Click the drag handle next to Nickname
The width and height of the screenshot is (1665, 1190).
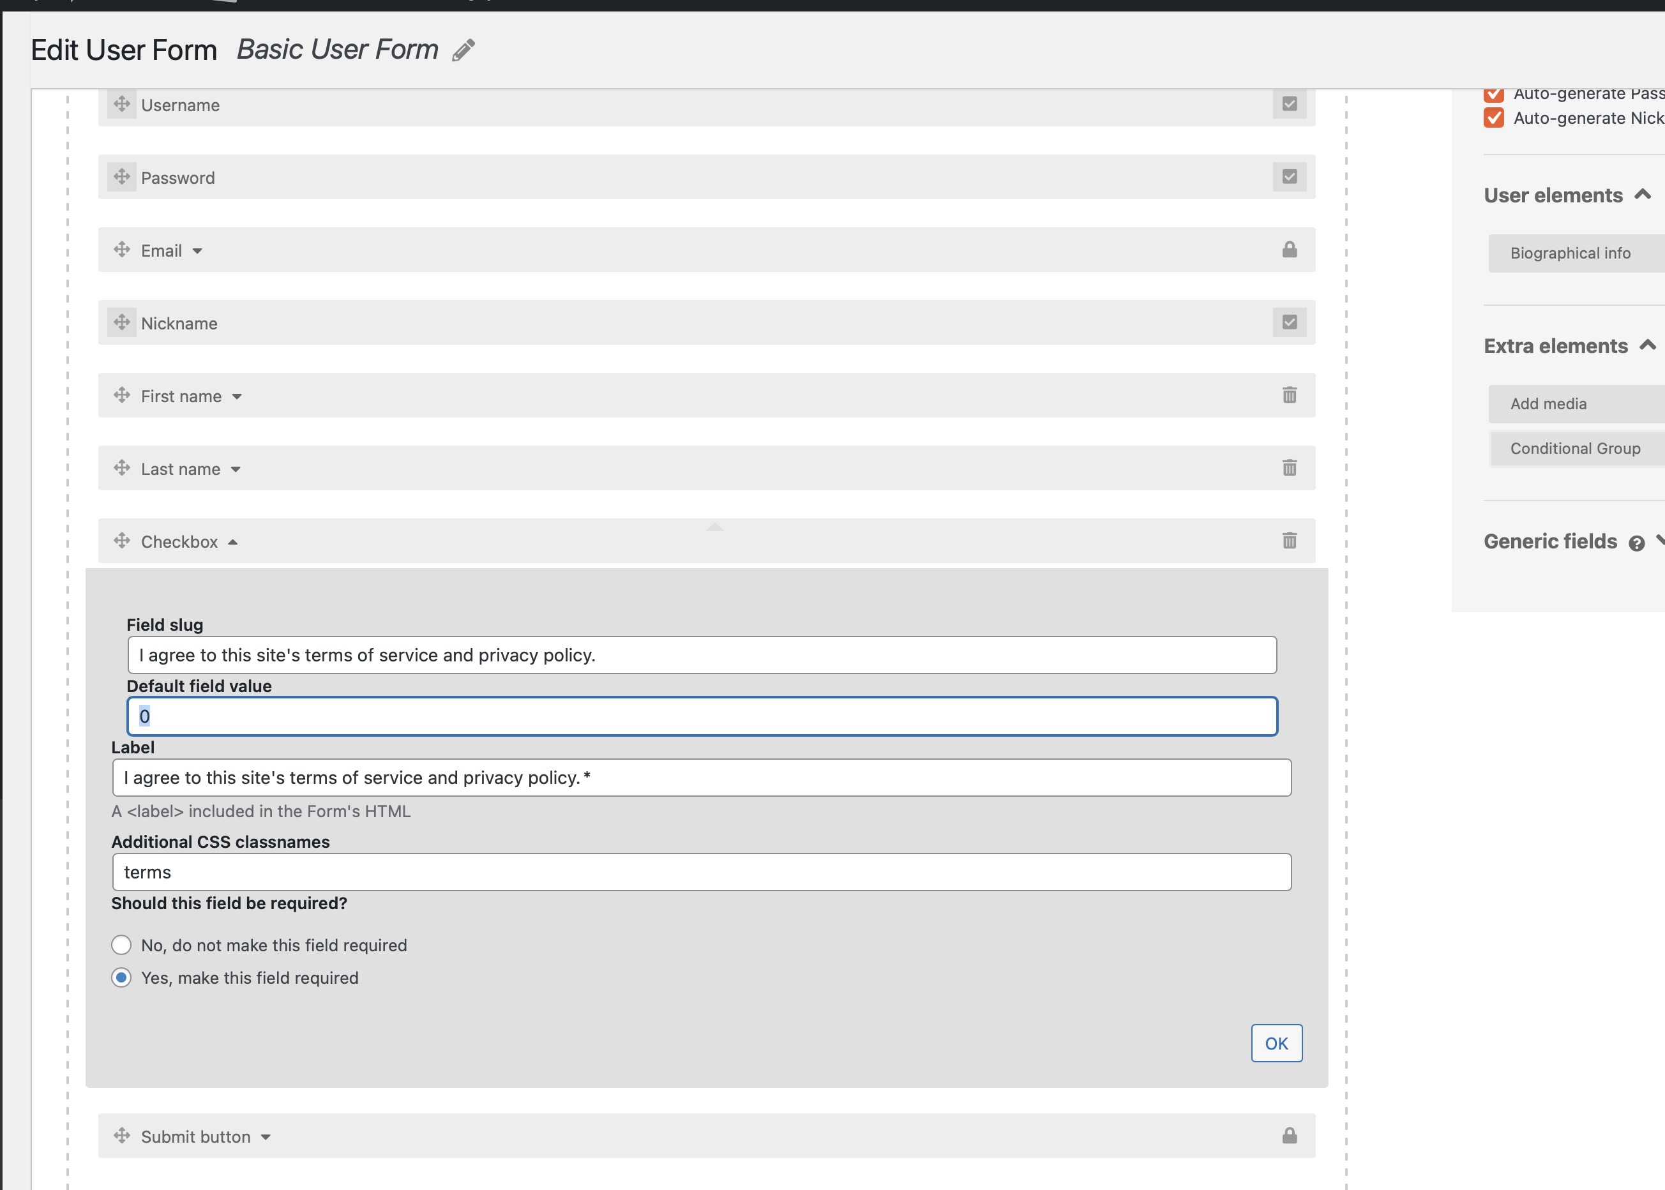[122, 322]
